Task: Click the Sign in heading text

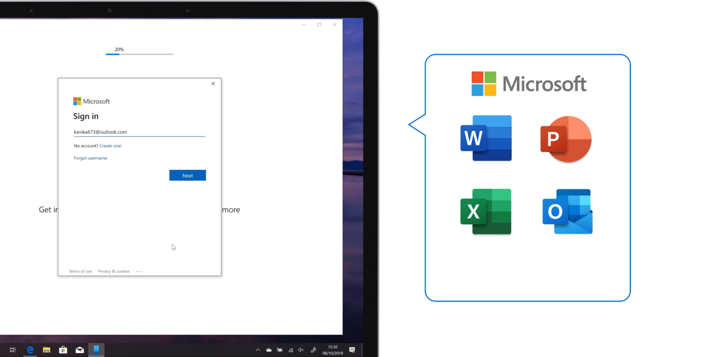Action: (x=86, y=116)
